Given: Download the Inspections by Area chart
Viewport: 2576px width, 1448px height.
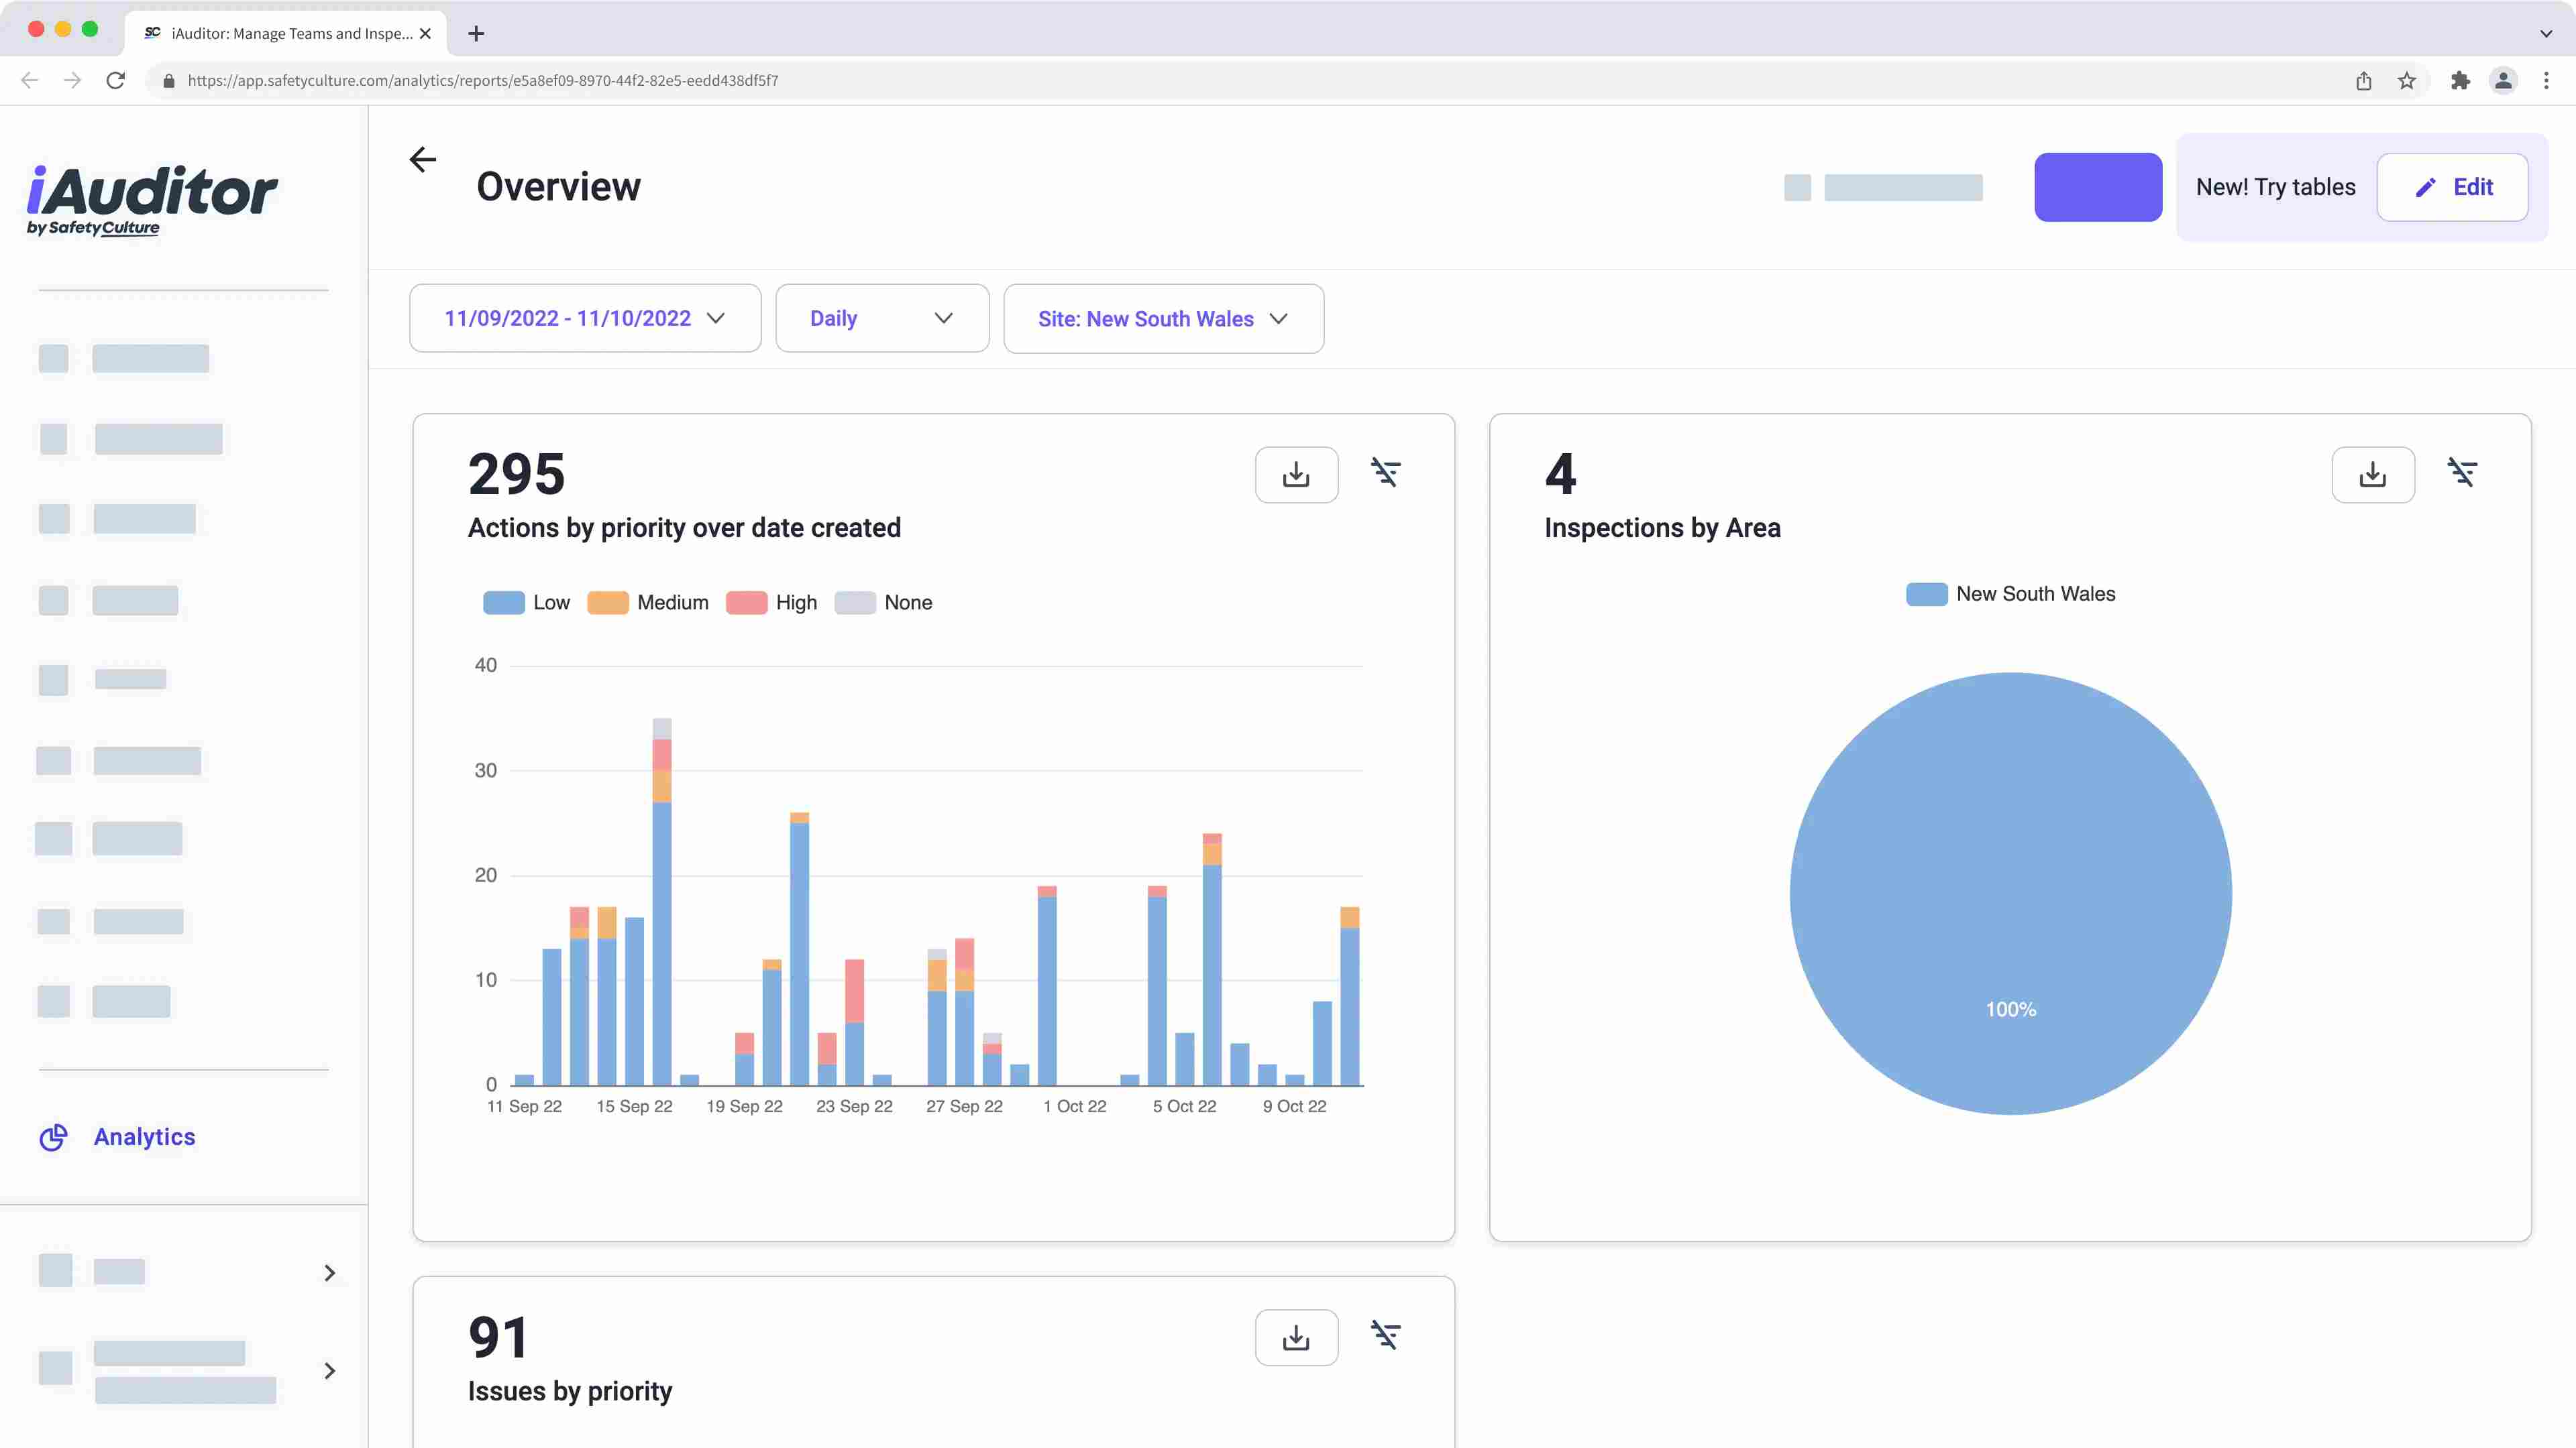Looking at the screenshot, I should [x=2372, y=475].
